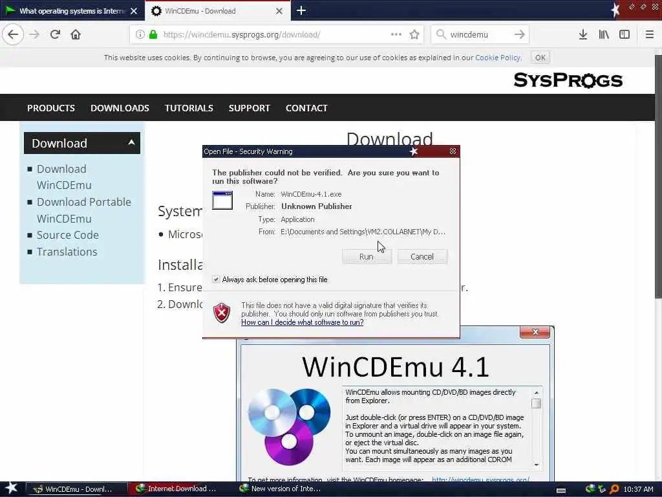Open the DOWNLOADS menu
The height and width of the screenshot is (497, 662).
tap(120, 108)
